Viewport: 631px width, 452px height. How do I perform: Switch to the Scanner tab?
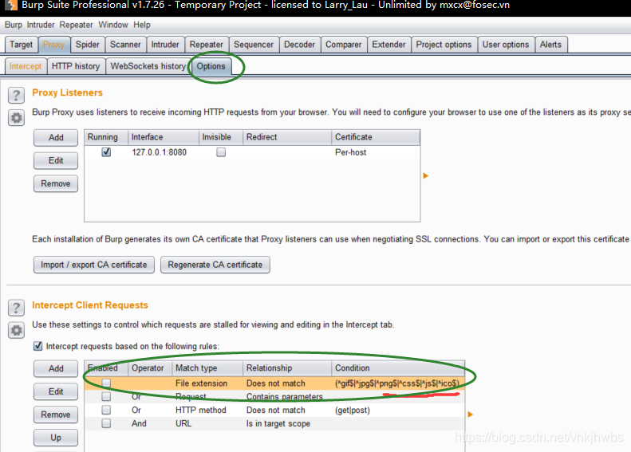click(125, 45)
